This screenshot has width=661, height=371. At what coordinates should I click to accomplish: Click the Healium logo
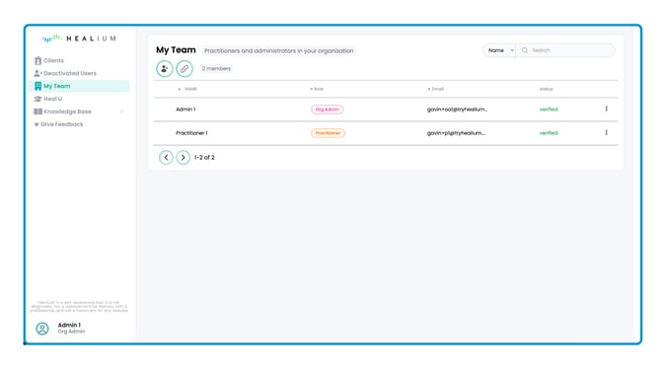(79, 38)
